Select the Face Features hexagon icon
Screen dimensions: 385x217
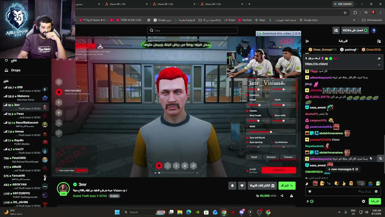tap(59, 92)
